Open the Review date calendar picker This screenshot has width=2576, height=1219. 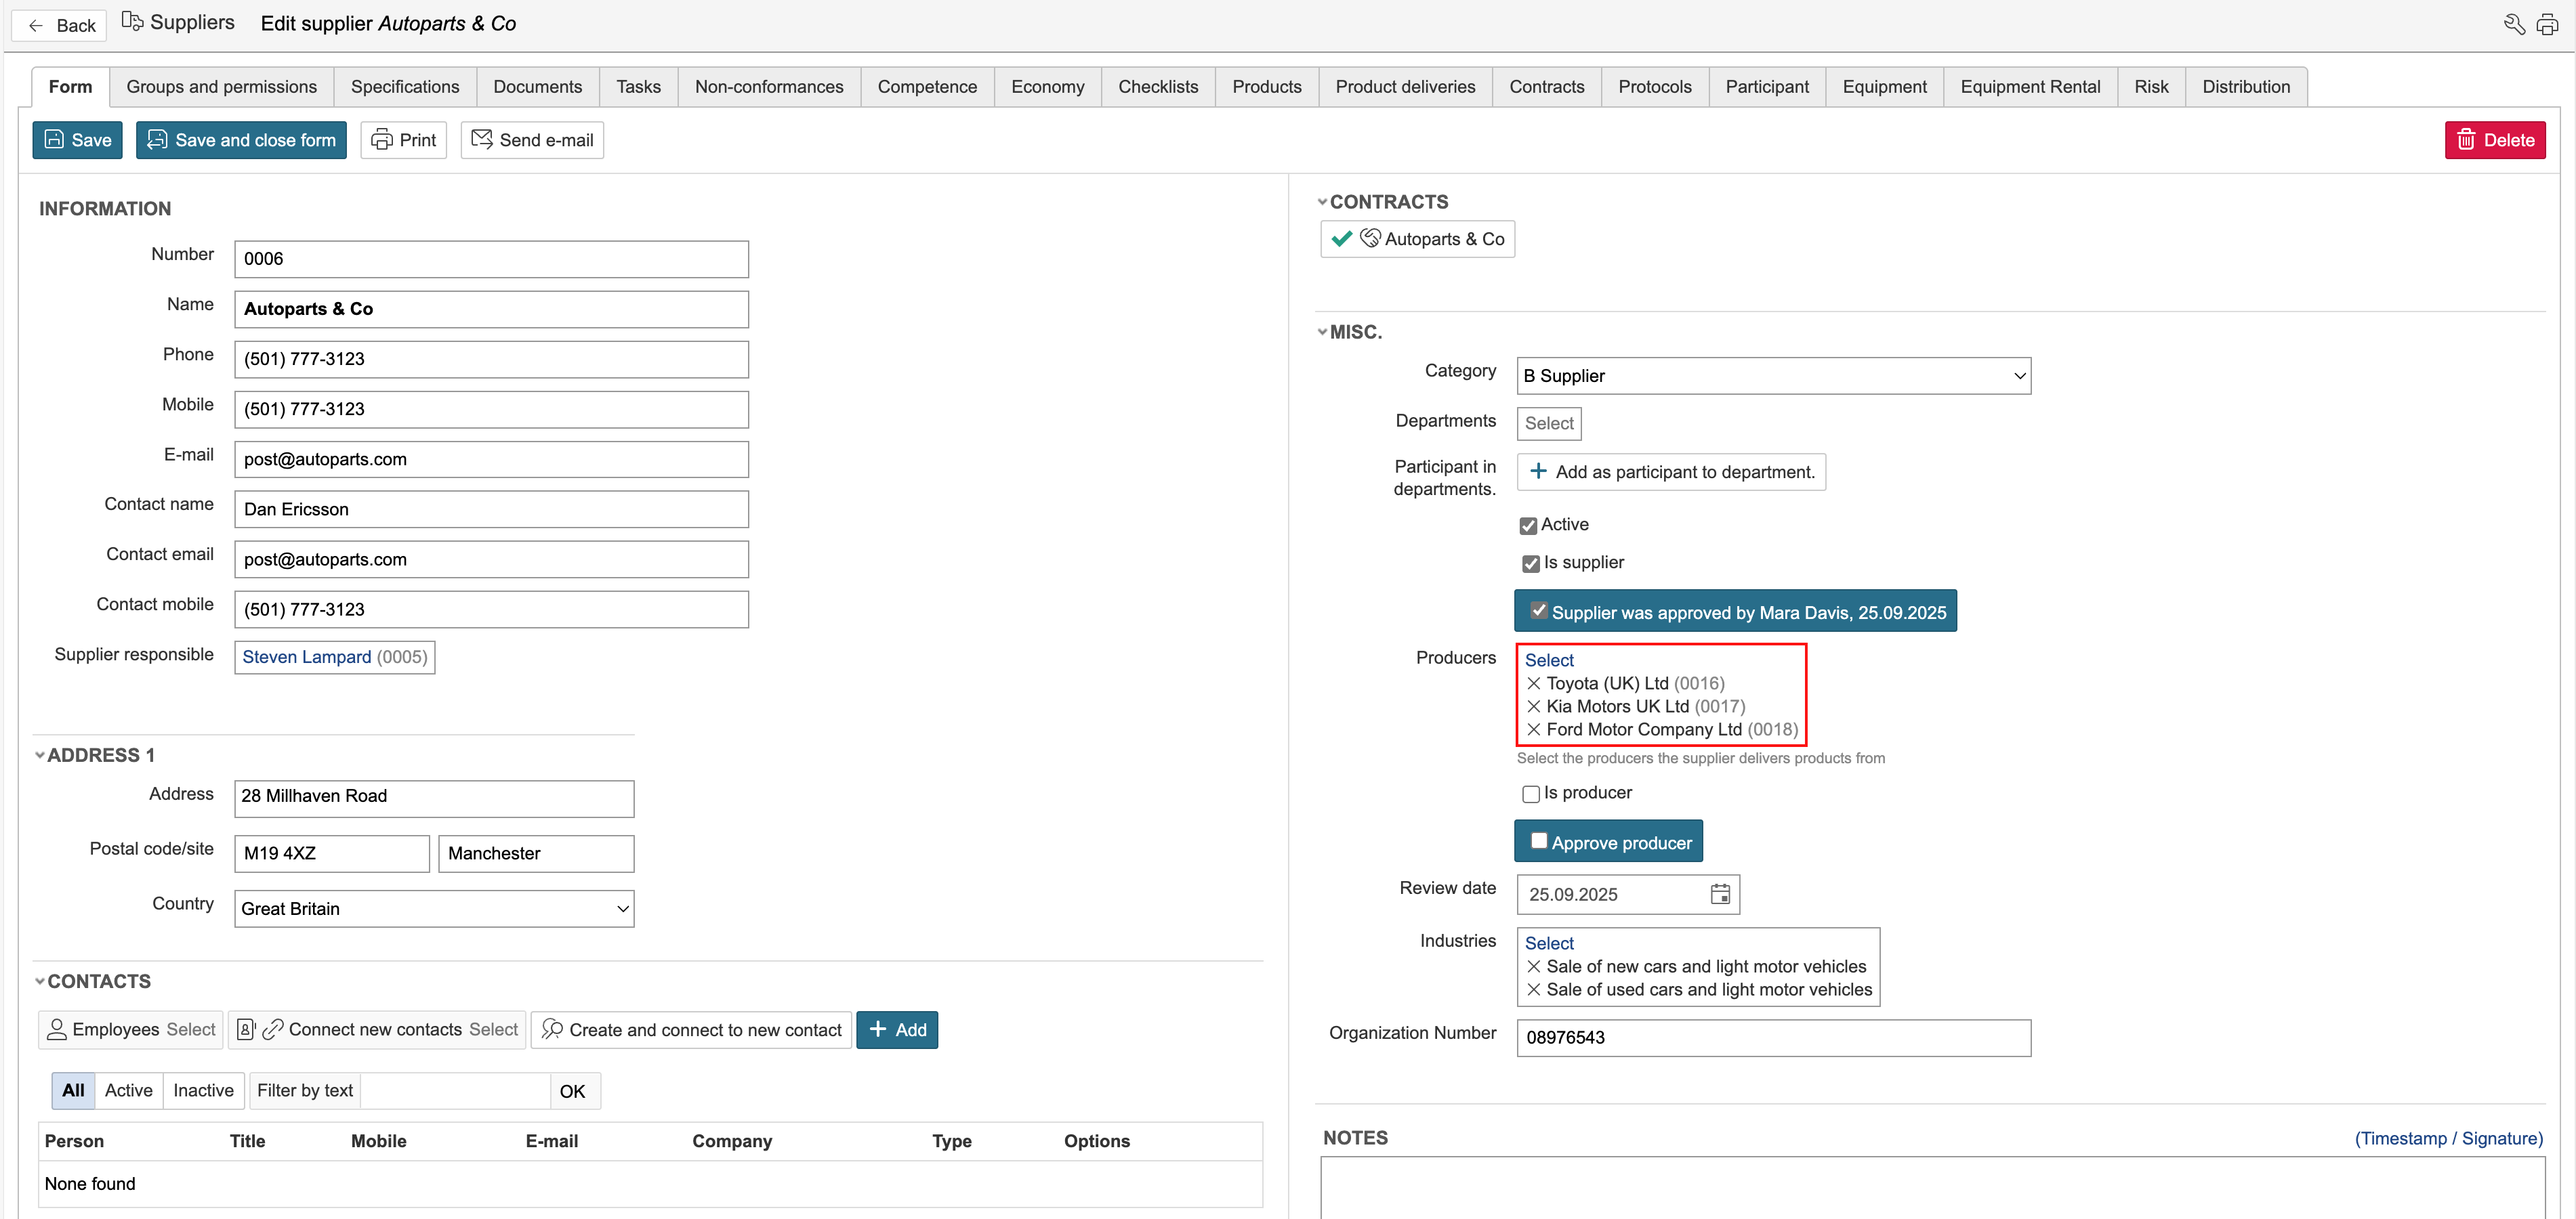coord(1720,894)
